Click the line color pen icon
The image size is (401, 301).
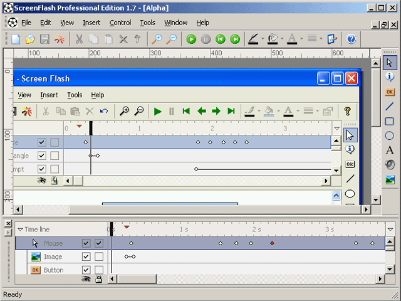253,39
